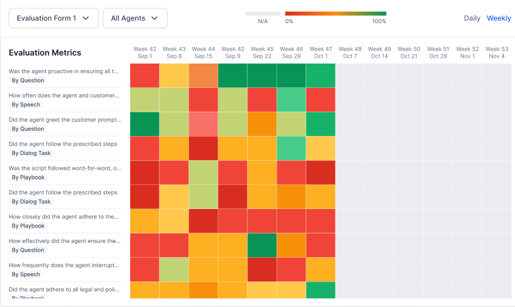Switch to the Daily view
The image size is (515, 307).
tap(472, 18)
